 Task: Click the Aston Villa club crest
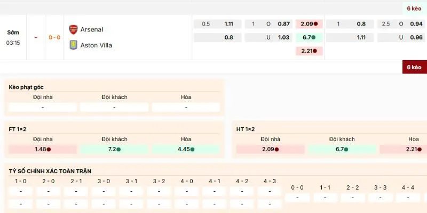[73, 45]
